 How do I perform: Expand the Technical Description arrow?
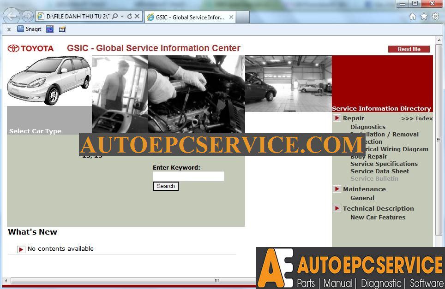coord(337,208)
